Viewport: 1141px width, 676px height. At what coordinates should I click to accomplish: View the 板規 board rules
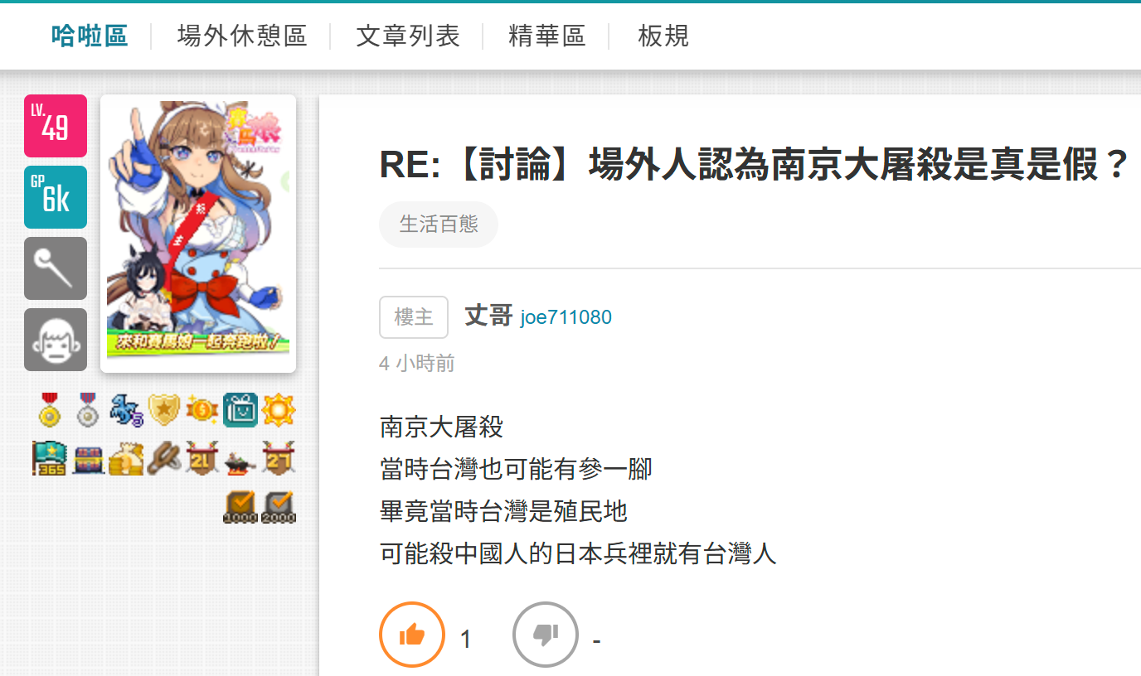click(663, 36)
